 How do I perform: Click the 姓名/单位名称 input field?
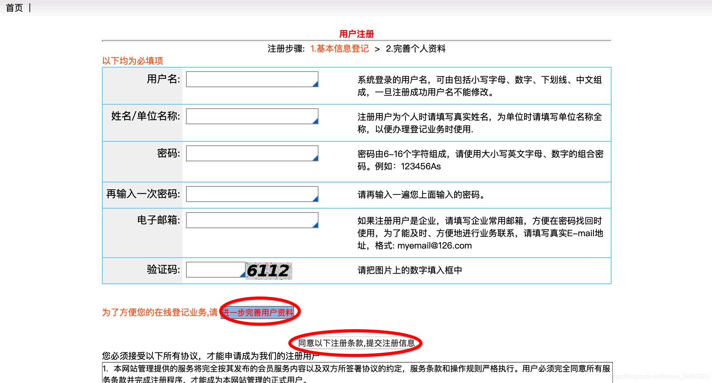pos(251,116)
